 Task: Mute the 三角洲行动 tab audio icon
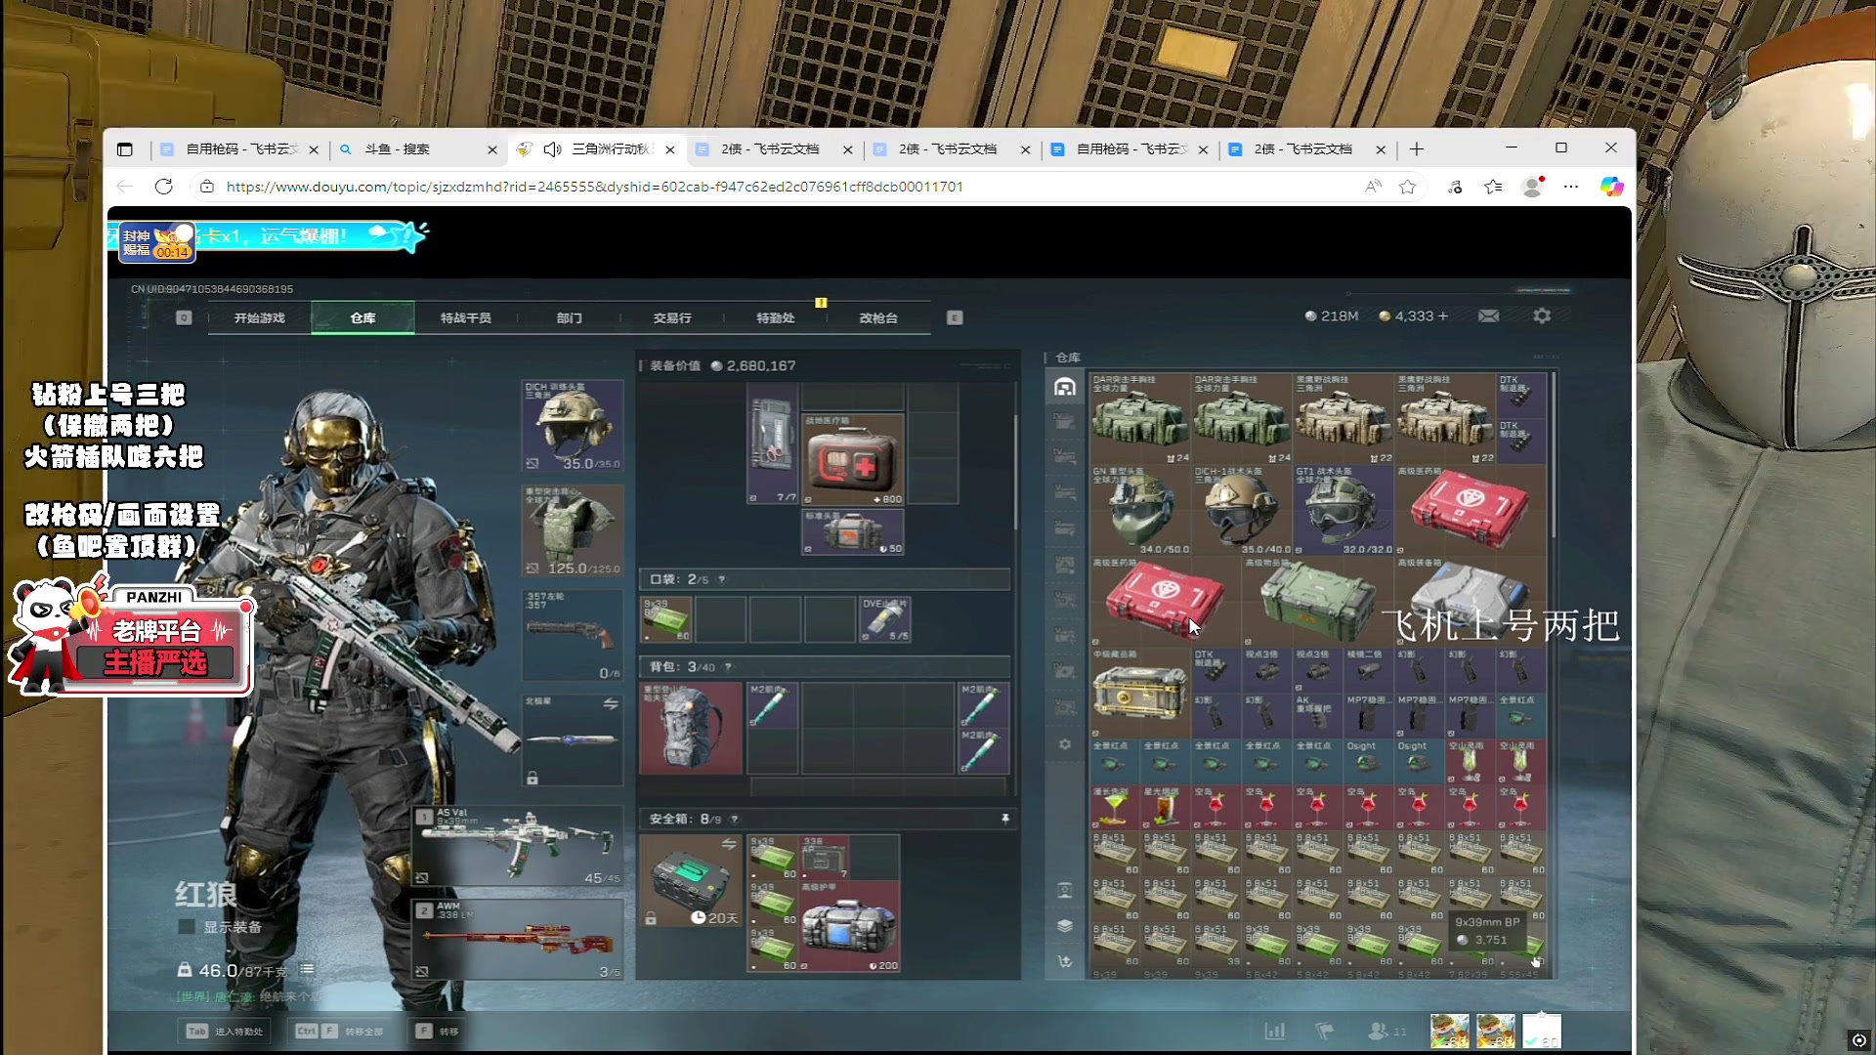point(552,149)
